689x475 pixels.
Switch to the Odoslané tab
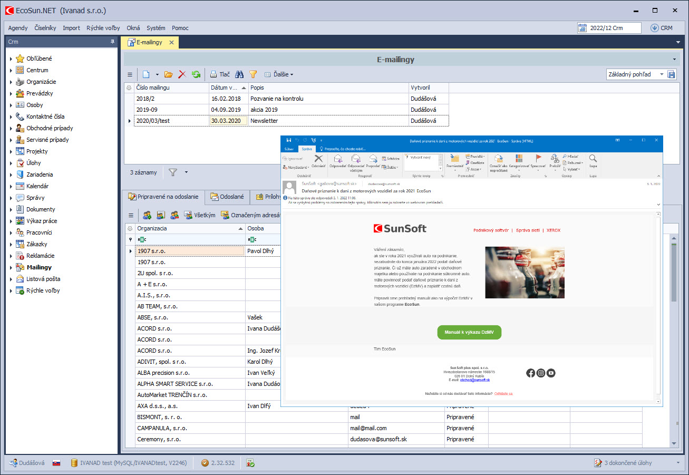[x=227, y=197]
